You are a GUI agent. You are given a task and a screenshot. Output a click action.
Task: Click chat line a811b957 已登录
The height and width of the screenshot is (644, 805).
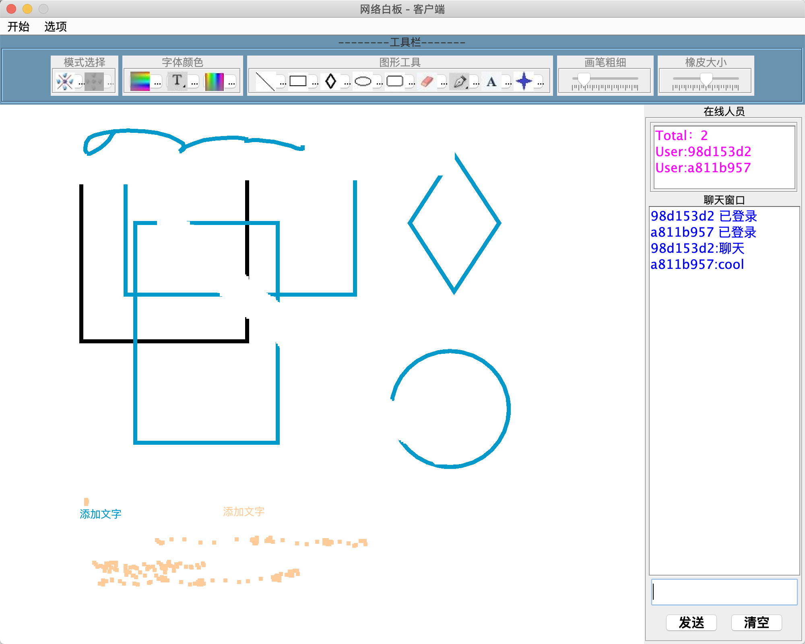(x=704, y=232)
